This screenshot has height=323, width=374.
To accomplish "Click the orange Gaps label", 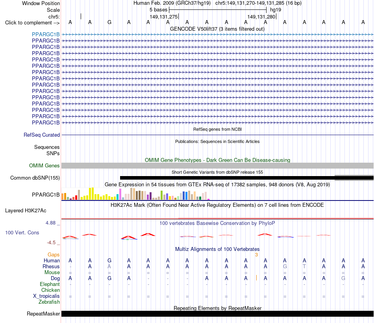I will tap(54, 255).
